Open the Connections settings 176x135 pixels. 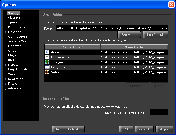(x=18, y=36)
